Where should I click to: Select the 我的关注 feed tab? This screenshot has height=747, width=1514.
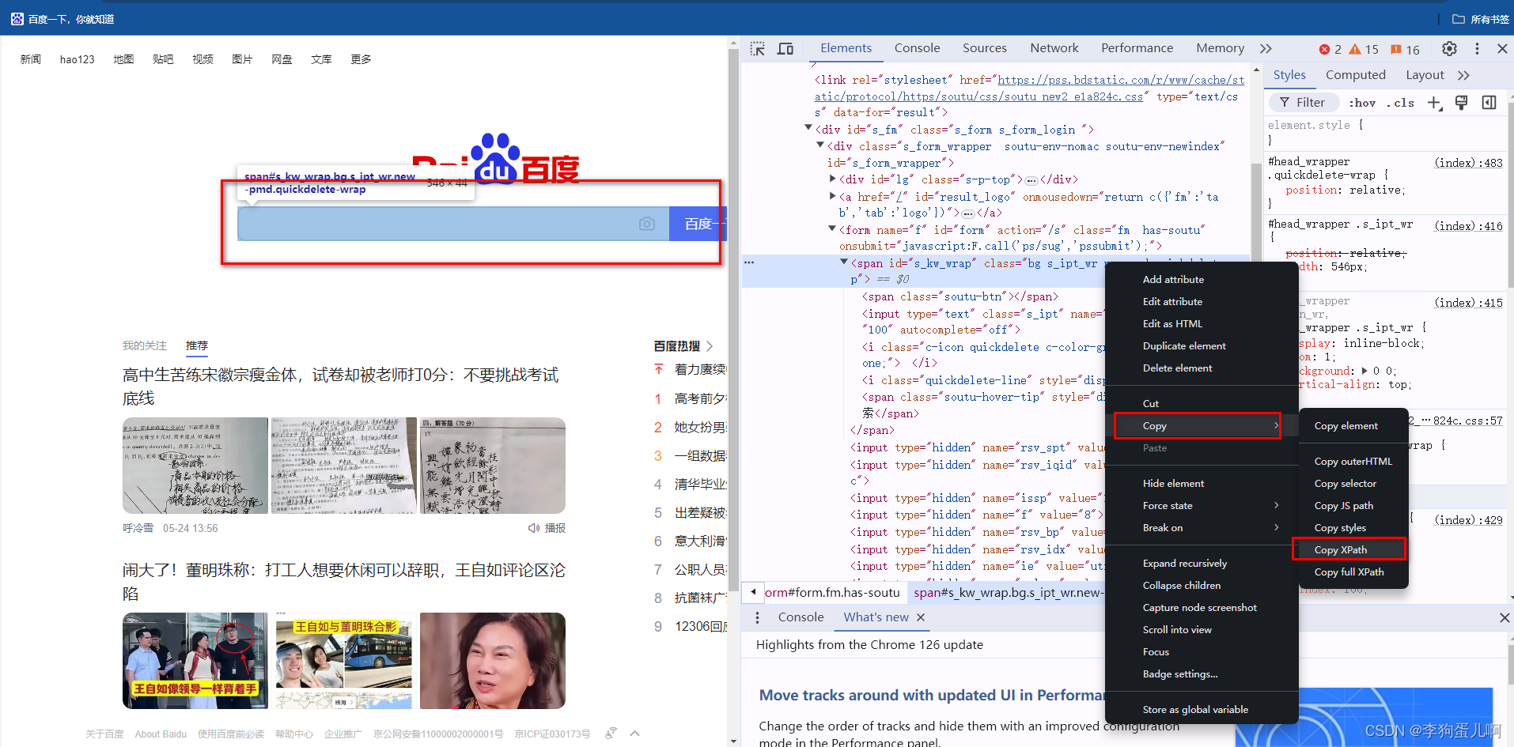point(145,345)
